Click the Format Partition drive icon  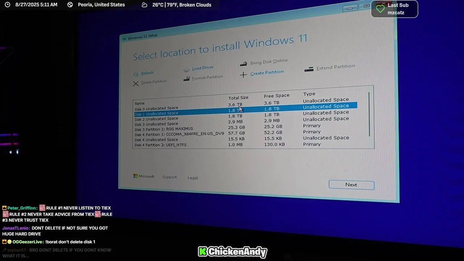pos(186,79)
